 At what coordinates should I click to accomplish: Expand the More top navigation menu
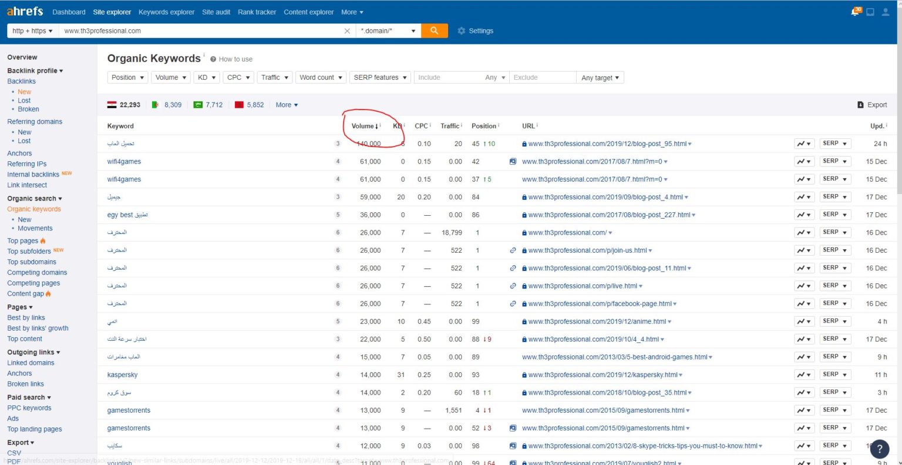click(x=352, y=12)
